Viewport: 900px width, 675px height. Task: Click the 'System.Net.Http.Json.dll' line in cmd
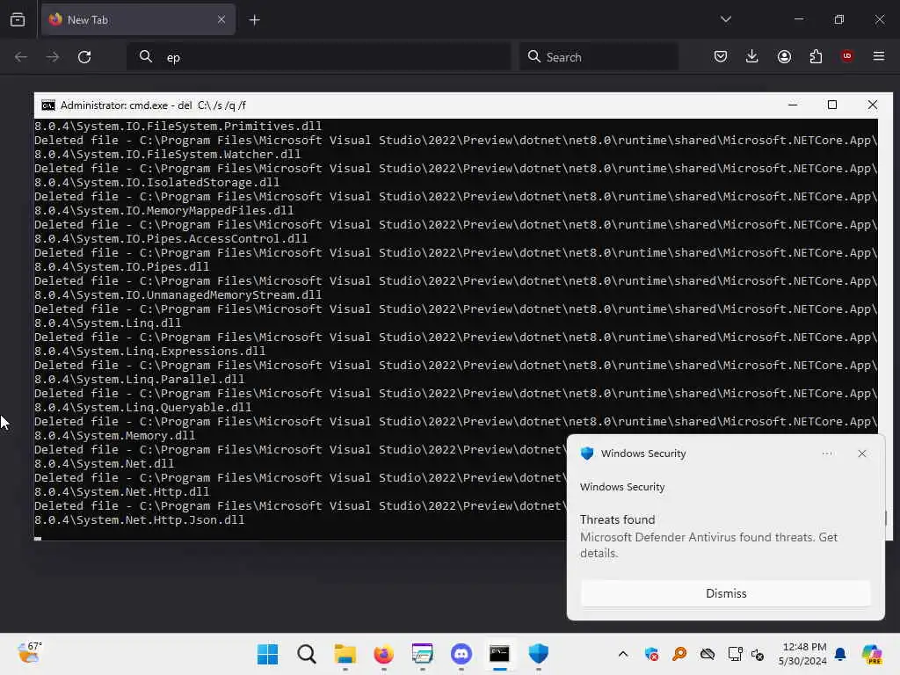click(139, 520)
